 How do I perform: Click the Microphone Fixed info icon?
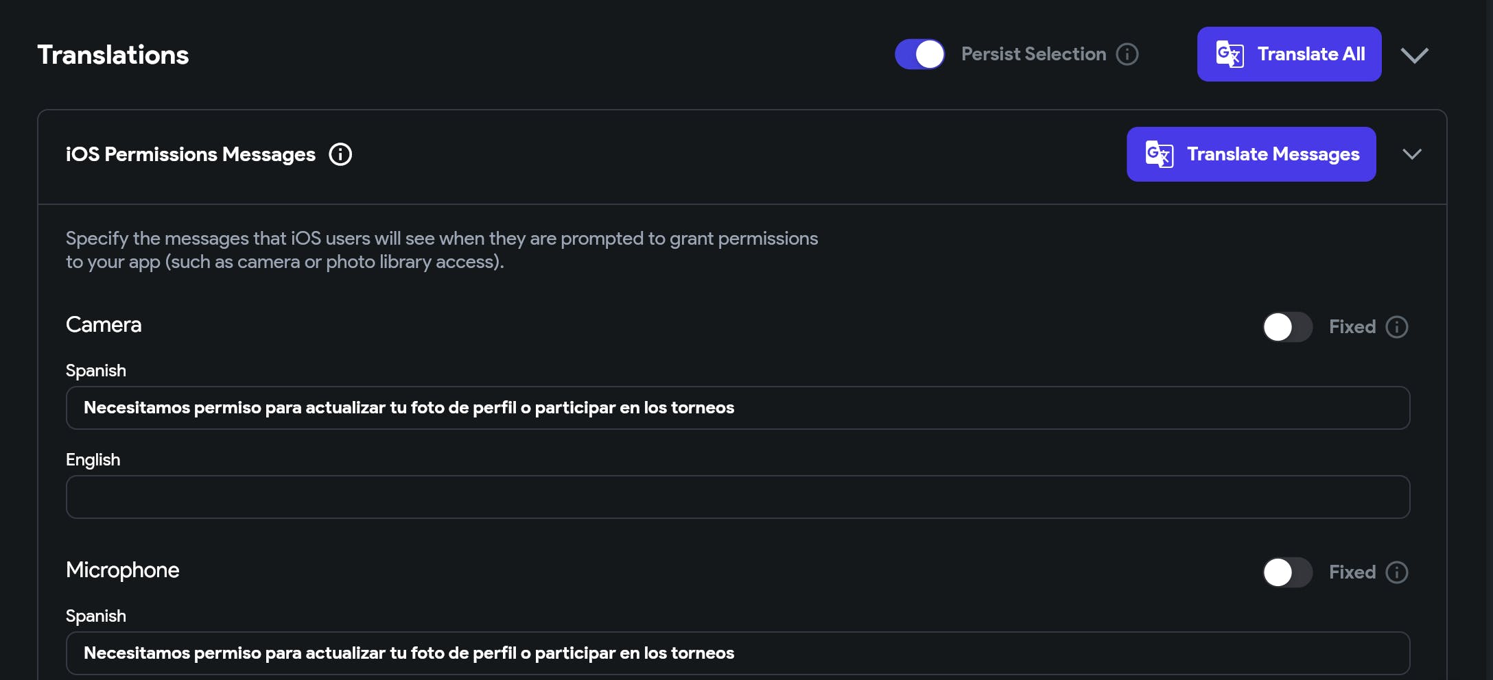(x=1397, y=572)
